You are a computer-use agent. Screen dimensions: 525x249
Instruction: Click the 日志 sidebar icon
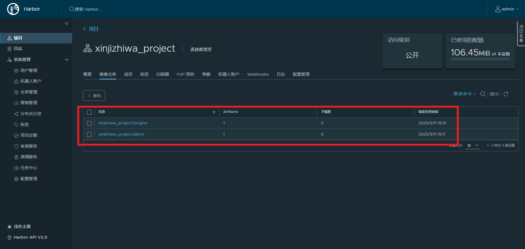(x=10, y=49)
